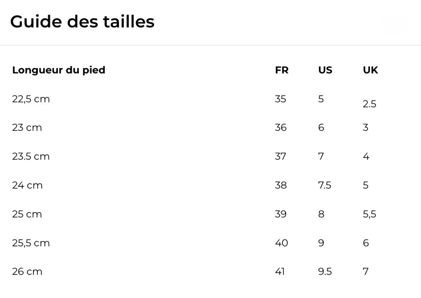This screenshot has height=298, width=421.
Task: Select the 25 cm foot length cell
Action: tap(27, 214)
